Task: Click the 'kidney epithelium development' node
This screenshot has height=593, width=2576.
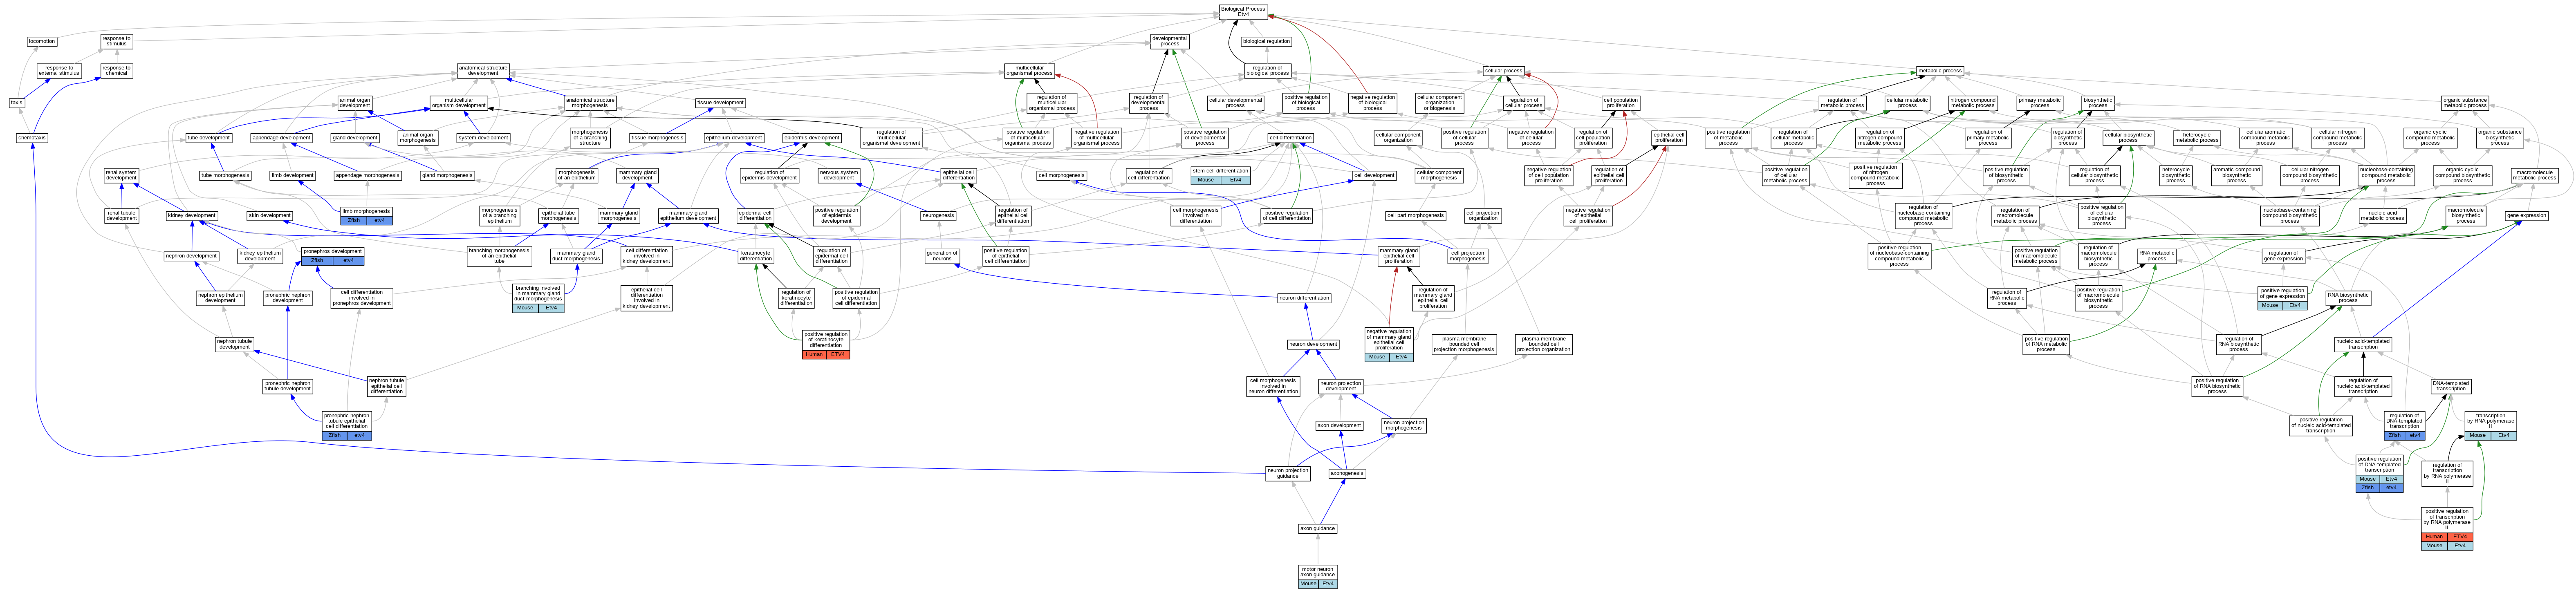Action: click(260, 255)
